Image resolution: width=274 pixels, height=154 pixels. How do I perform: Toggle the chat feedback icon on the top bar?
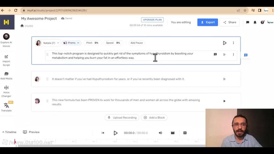point(248,22)
